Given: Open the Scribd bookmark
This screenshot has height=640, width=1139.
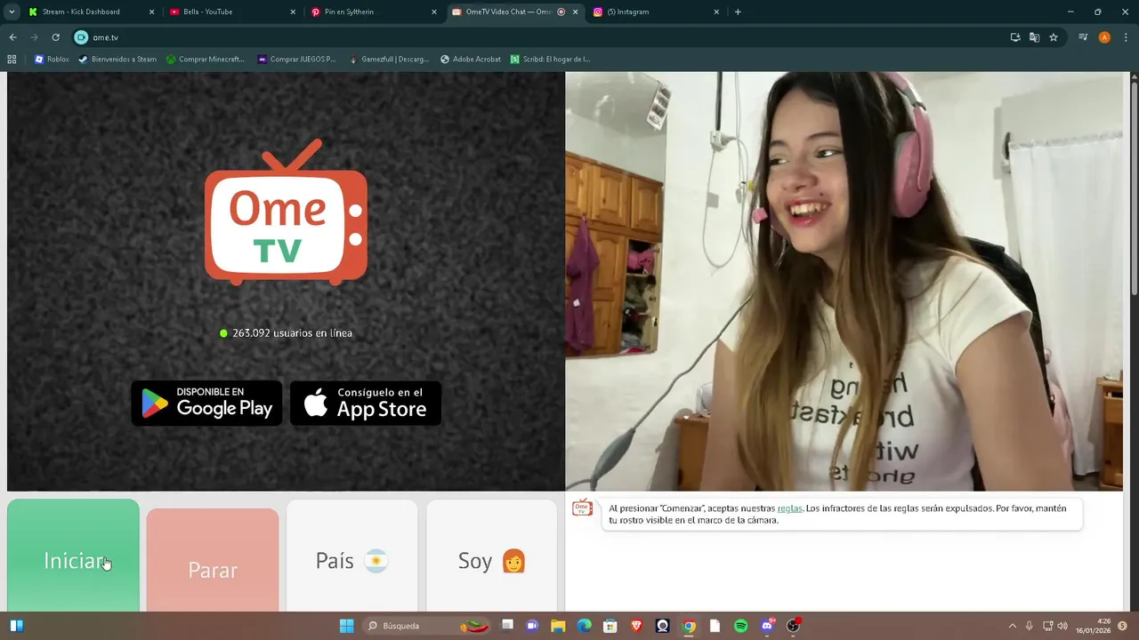Looking at the screenshot, I should [550, 60].
